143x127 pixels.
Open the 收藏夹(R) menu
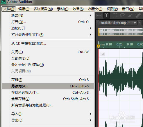click(x=95, y=9)
